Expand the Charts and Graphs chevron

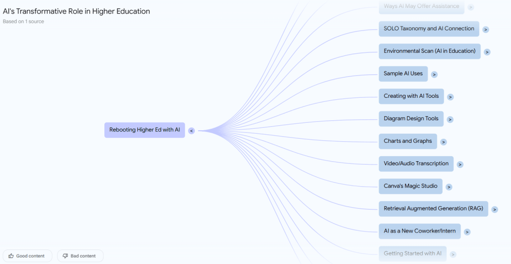click(x=443, y=142)
